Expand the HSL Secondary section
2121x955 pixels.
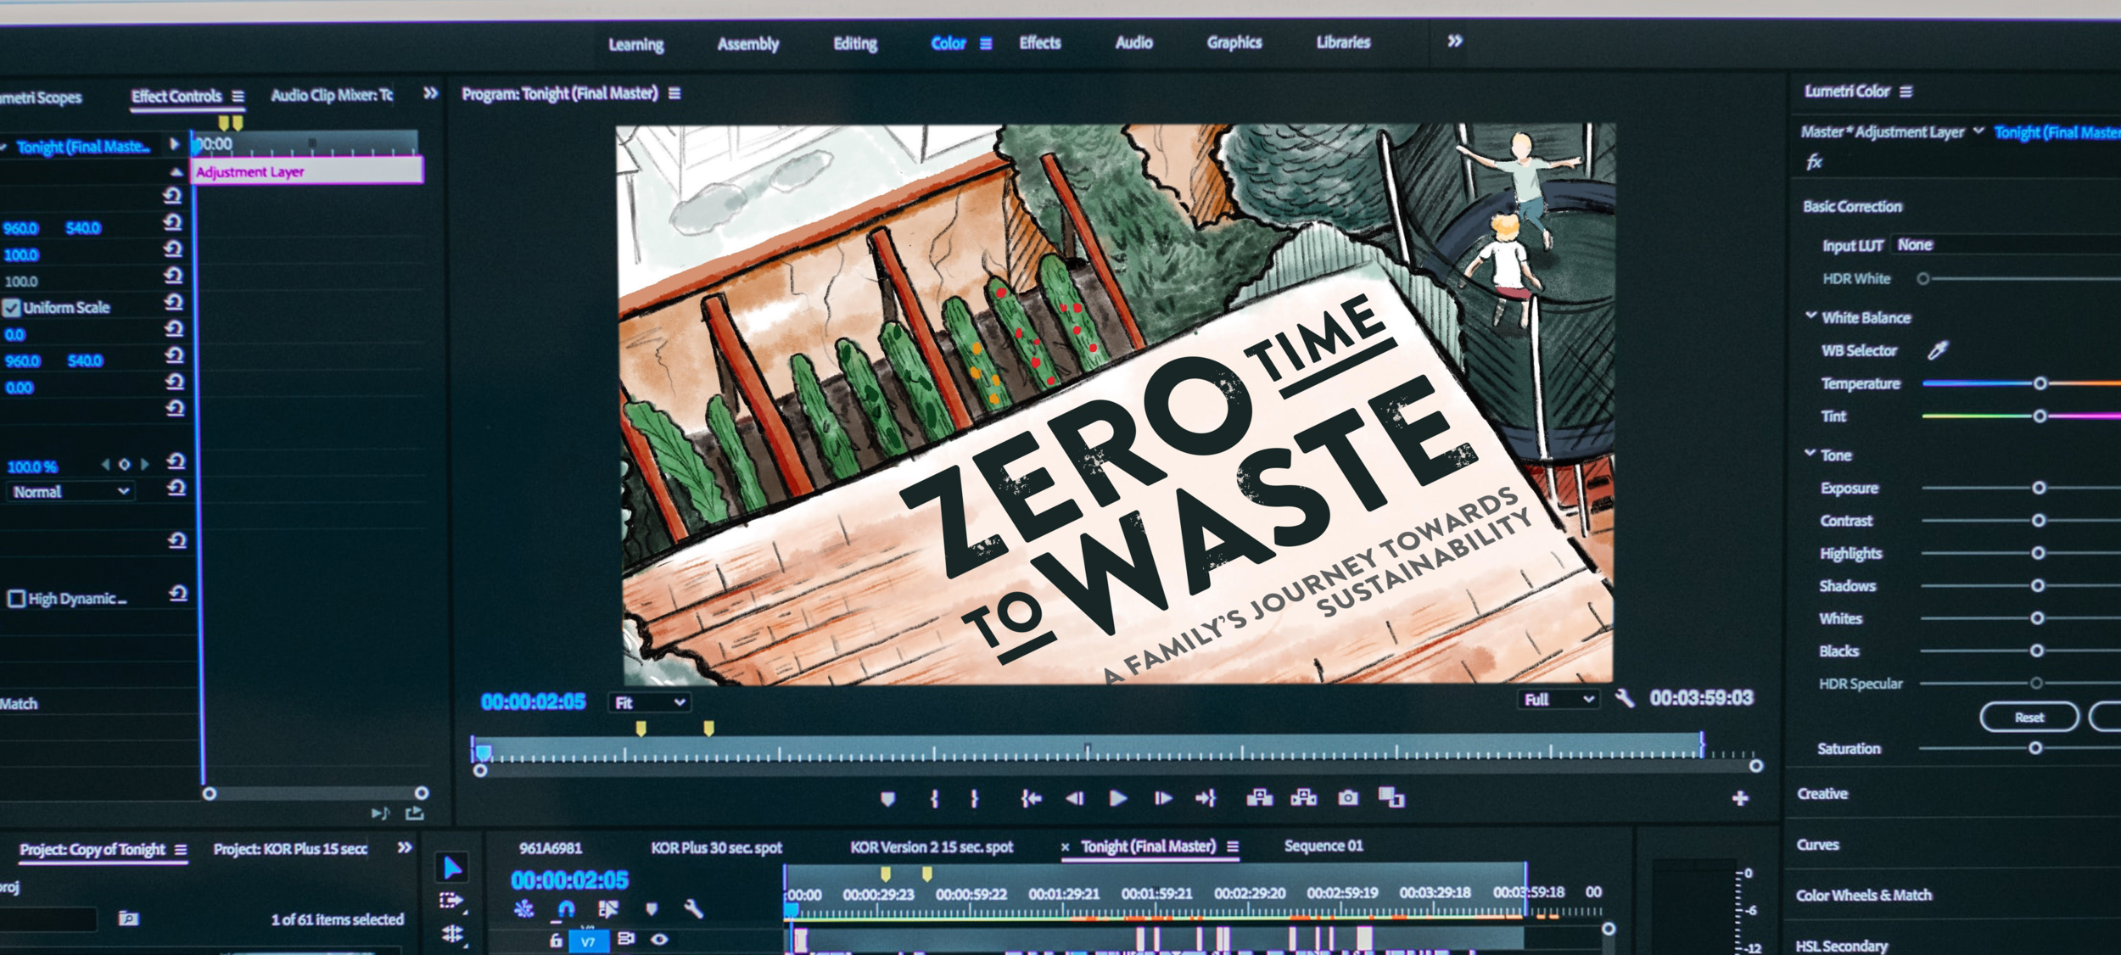pos(1841,946)
